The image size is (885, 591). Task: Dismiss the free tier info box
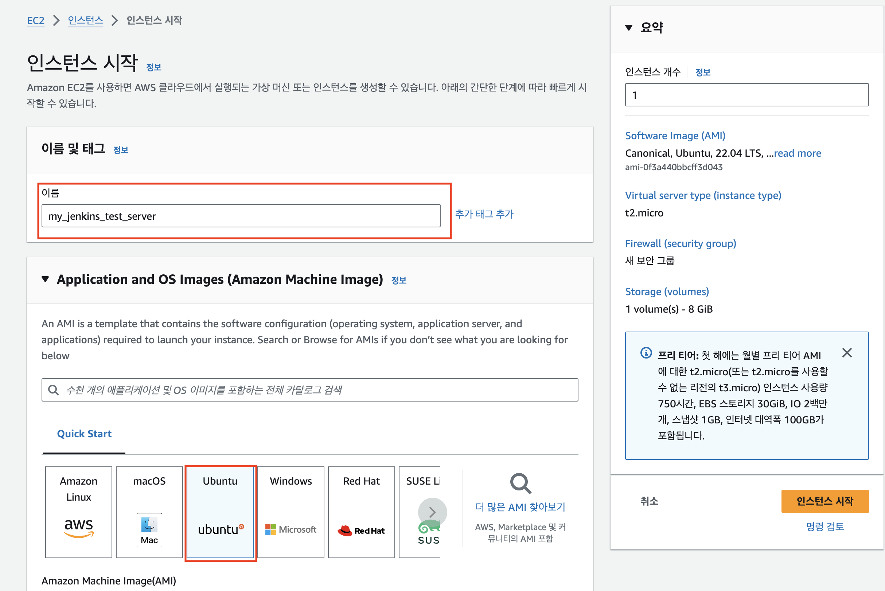(847, 353)
